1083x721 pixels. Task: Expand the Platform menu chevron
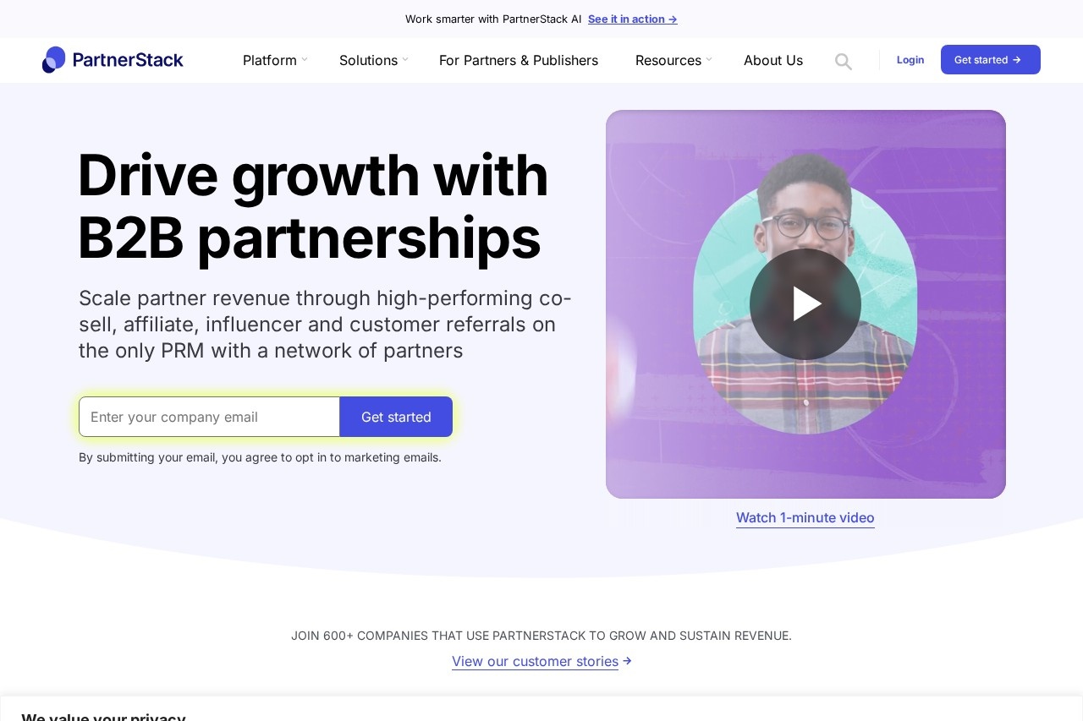coord(305,60)
